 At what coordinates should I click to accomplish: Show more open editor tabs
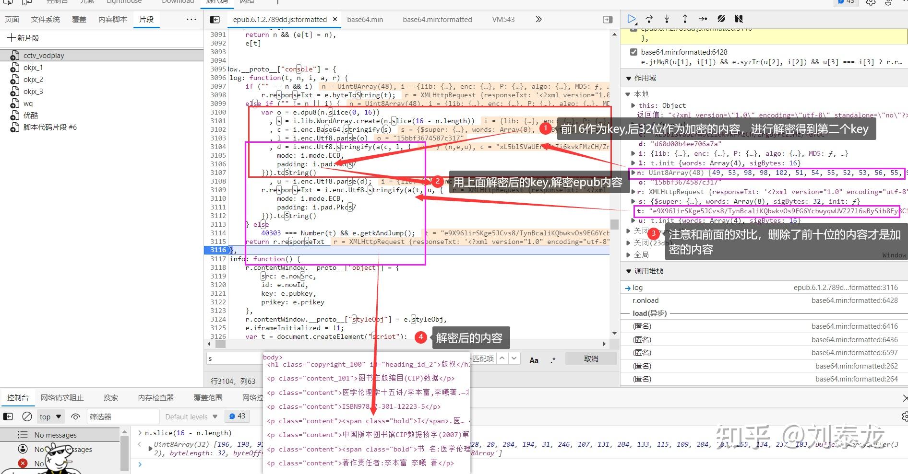pyautogui.click(x=538, y=20)
